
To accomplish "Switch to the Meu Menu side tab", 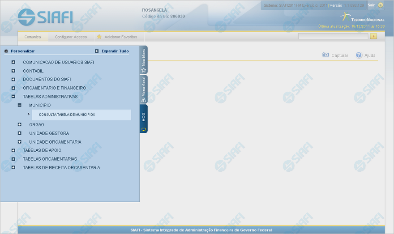I will click(144, 60).
